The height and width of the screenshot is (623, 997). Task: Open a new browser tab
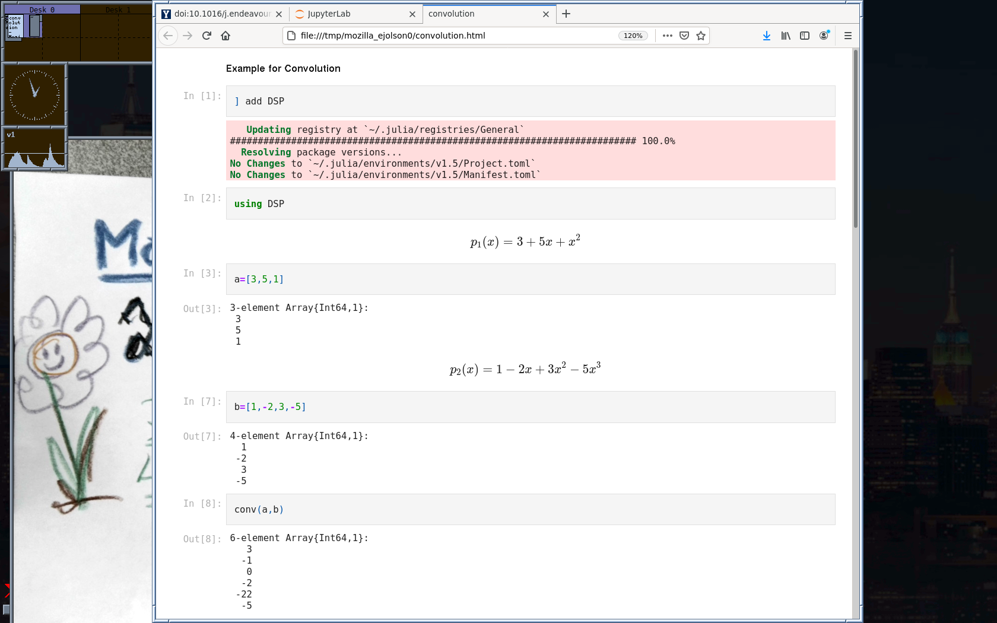566,14
